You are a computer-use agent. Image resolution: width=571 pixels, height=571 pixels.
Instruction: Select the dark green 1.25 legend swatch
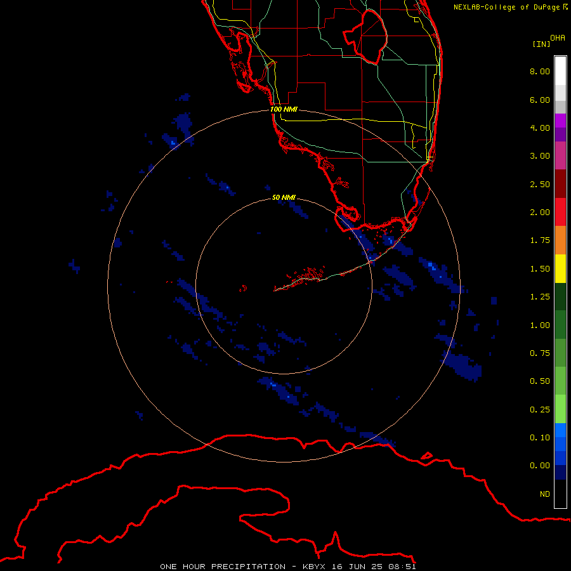[560, 296]
